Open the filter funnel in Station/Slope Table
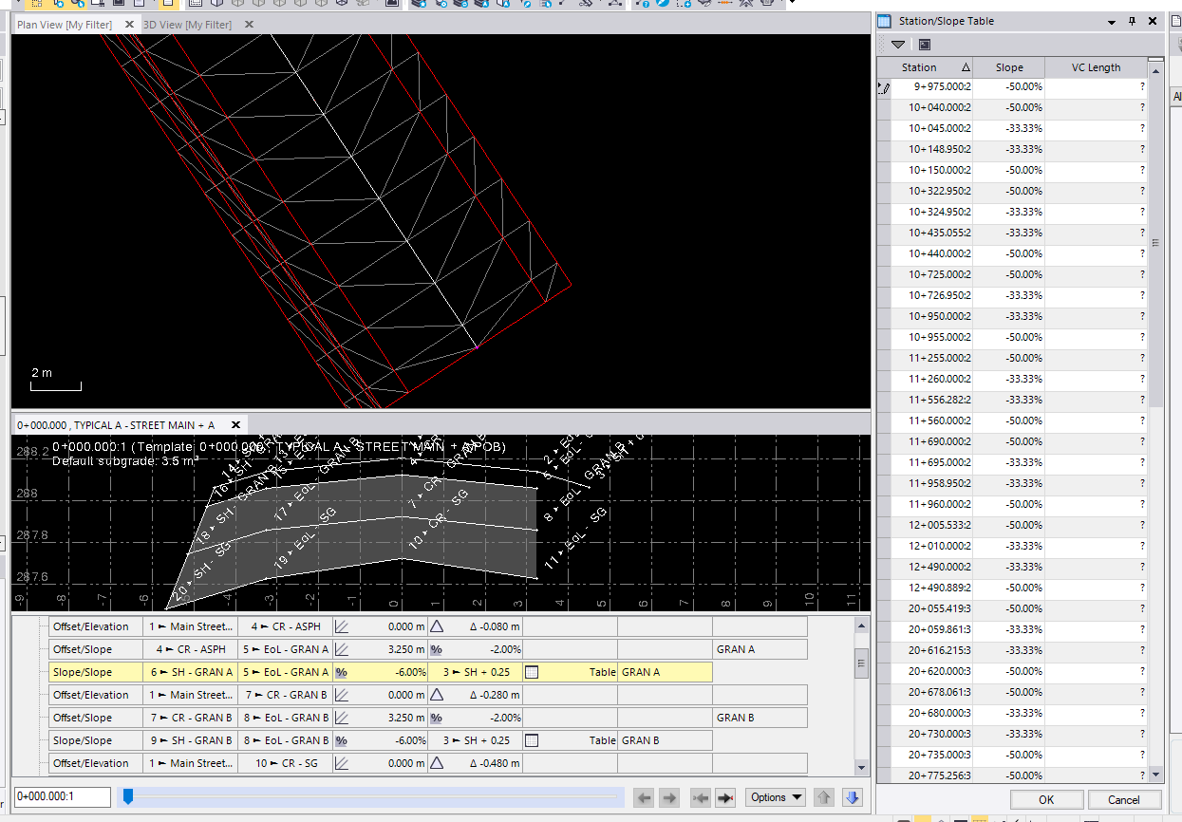Screen dimensions: 1182x822 point(897,44)
